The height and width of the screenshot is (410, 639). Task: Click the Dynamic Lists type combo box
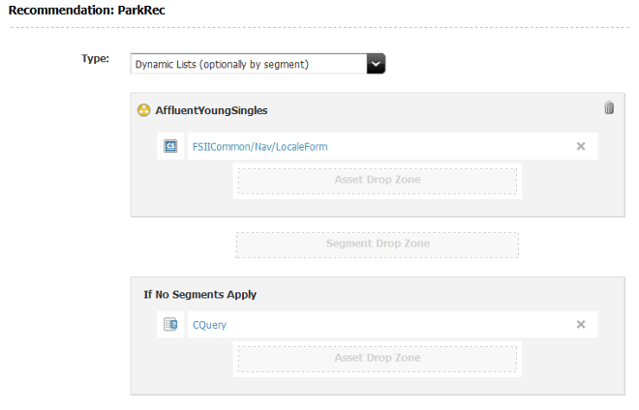[x=248, y=65]
